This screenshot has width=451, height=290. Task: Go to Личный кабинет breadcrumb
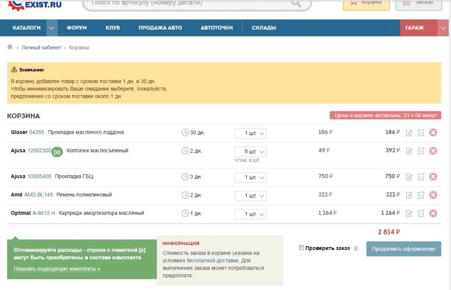(41, 48)
